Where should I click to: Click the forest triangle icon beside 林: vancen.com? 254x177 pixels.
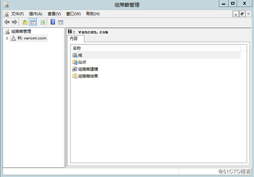13,38
